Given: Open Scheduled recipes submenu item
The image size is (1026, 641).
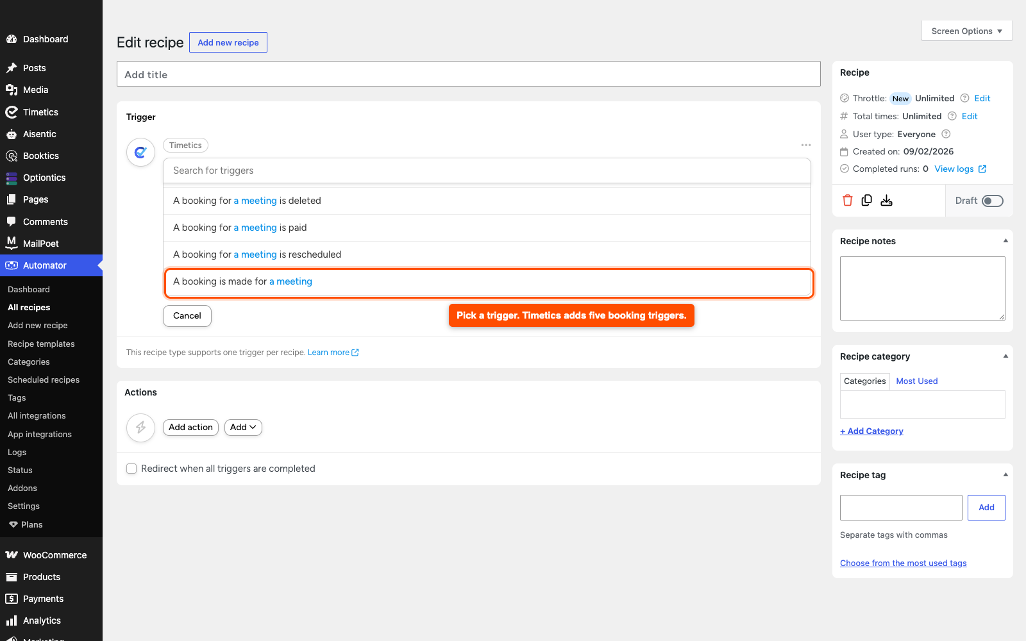Looking at the screenshot, I should coord(44,380).
